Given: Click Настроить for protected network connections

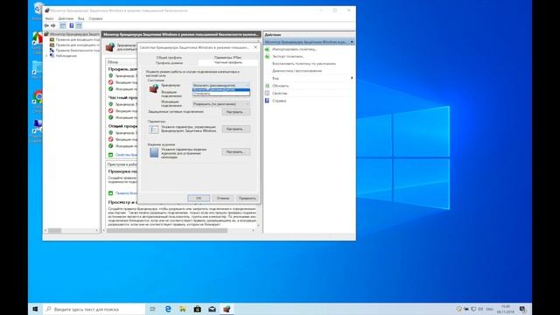Looking at the screenshot, I should coord(235,112).
